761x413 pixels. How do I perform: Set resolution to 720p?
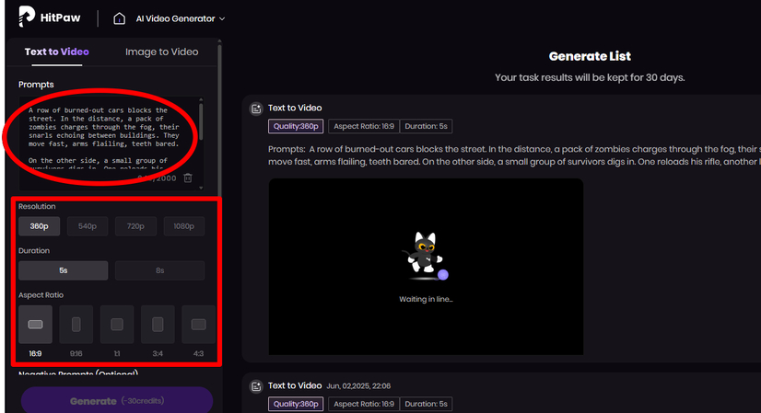tap(135, 226)
